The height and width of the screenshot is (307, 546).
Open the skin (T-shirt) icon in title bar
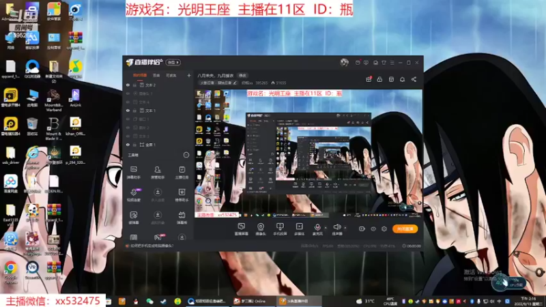click(384, 63)
